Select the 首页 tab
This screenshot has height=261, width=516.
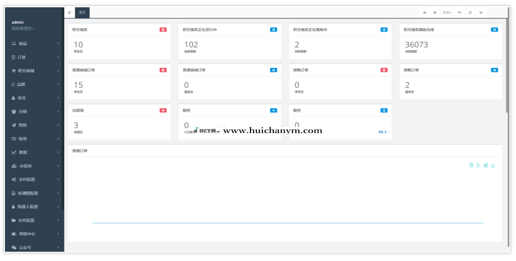(x=82, y=13)
